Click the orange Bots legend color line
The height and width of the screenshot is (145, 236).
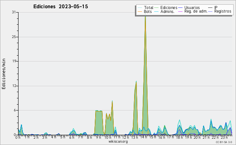click(140, 11)
